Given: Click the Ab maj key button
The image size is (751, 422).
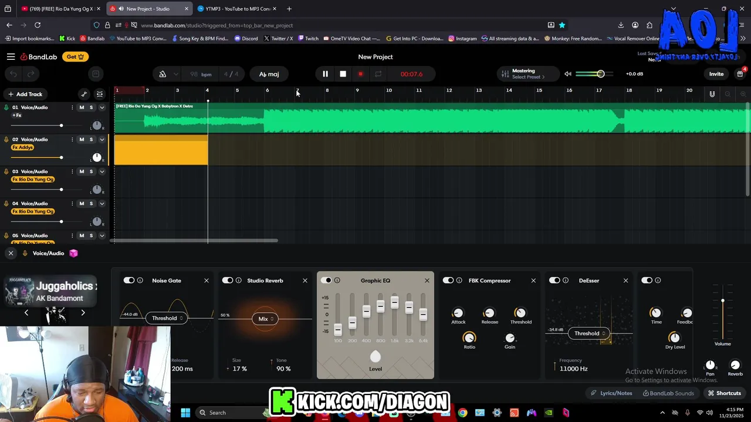Looking at the screenshot, I should pos(269,74).
